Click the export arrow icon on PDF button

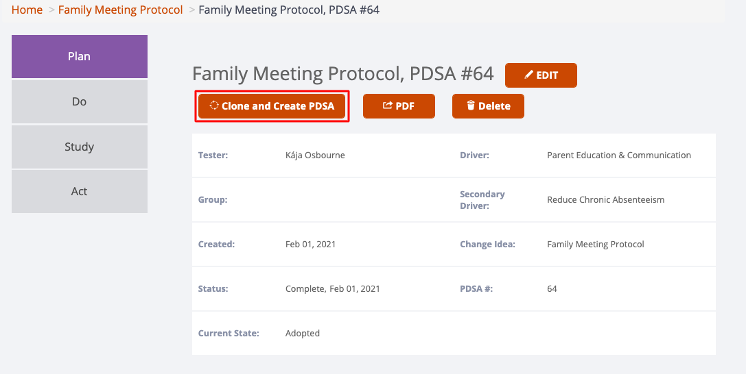pyautogui.click(x=388, y=105)
